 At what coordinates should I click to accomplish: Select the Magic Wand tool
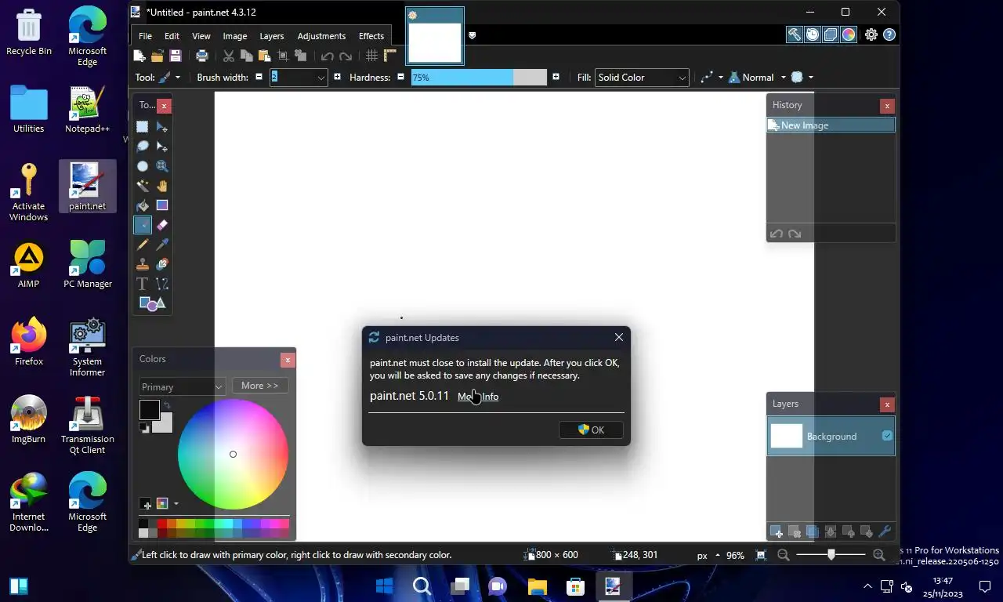pos(143,186)
